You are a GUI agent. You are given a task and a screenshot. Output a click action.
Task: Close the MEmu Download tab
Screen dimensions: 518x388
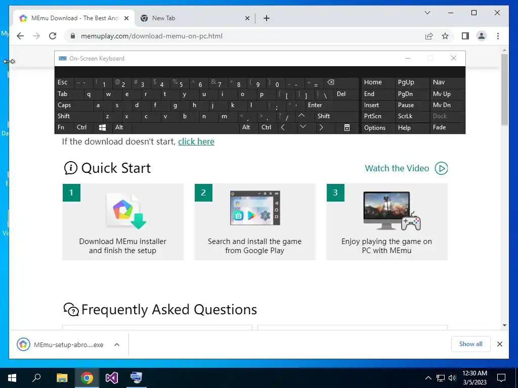tap(126, 18)
